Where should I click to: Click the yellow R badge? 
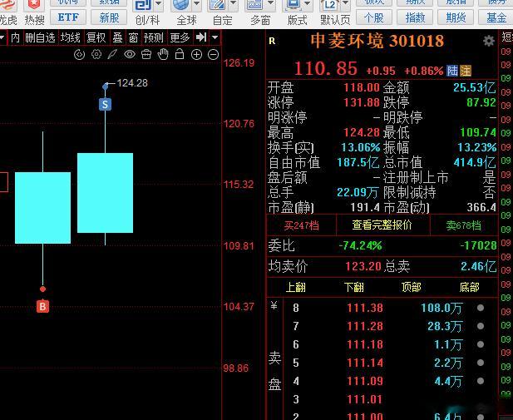click(x=272, y=42)
